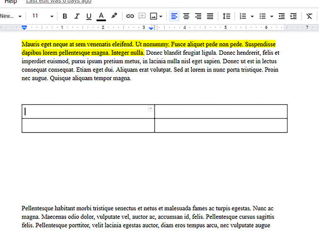Insert an image

[154, 16]
